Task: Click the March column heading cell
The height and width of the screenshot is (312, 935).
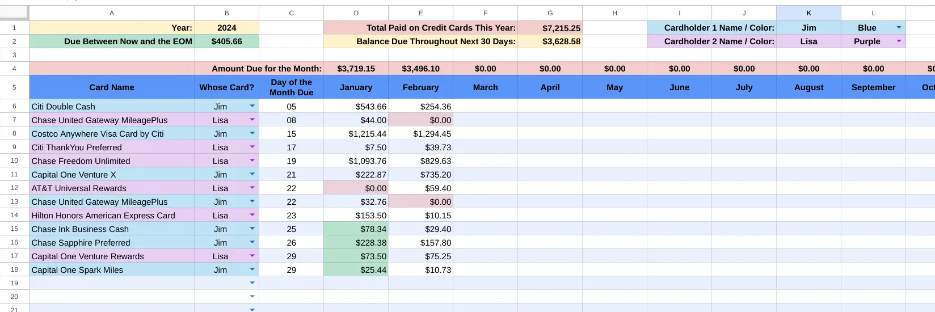Action: (x=486, y=87)
